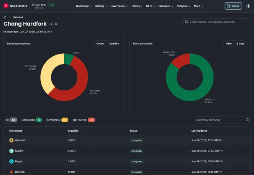Open the Bithumb exchange name
The image size is (254, 175).
pyautogui.click(x=20, y=172)
